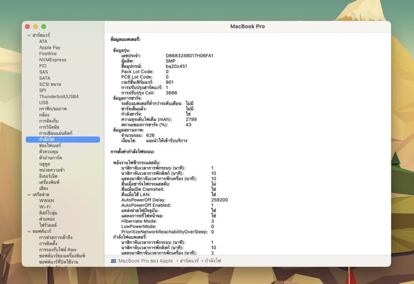Select กล้อง in the sidebar
This screenshot has height=284, width=414.
pos(44,115)
